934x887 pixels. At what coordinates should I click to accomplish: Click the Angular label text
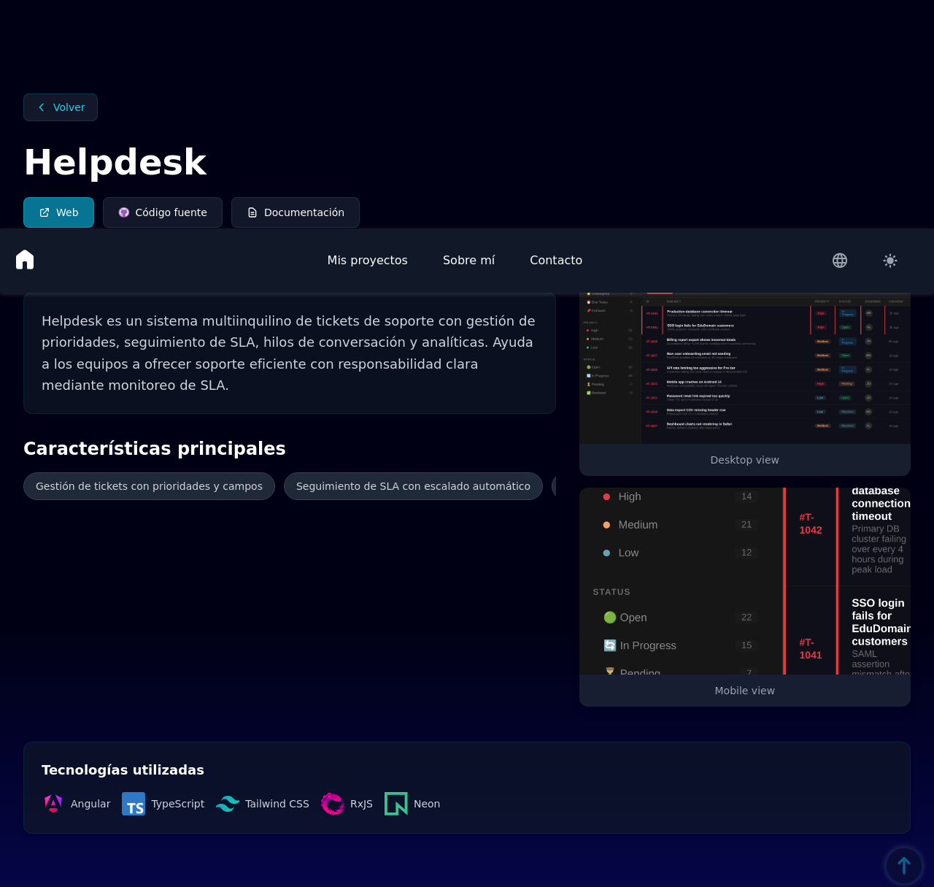click(x=90, y=804)
